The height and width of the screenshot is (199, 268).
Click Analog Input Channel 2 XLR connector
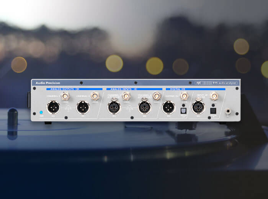point(145,107)
